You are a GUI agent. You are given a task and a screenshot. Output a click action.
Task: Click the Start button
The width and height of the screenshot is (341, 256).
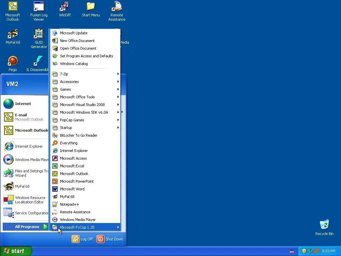point(16,251)
